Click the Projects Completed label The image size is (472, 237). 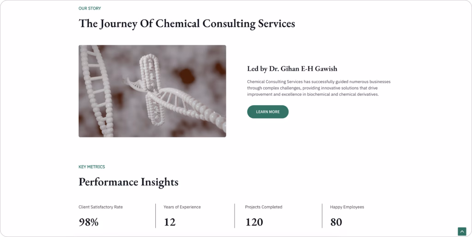pos(264,207)
